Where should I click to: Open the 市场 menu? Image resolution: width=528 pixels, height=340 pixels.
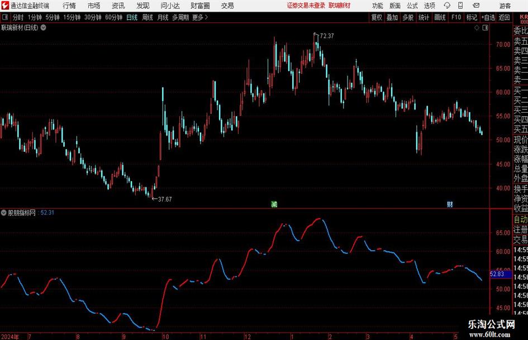point(94,6)
